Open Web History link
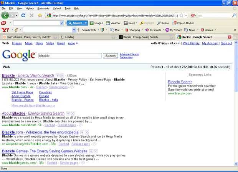This screenshot has width=238, height=172. coord(191,43)
